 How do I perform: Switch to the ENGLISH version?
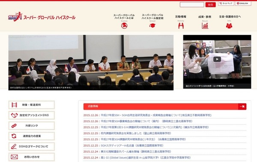(x=243, y=3)
